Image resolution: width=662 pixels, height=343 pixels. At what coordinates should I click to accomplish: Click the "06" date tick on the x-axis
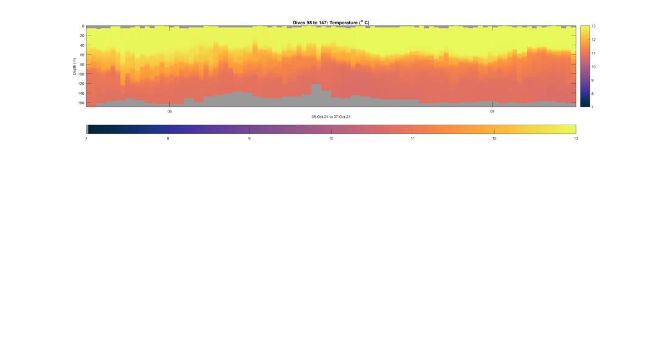click(169, 111)
